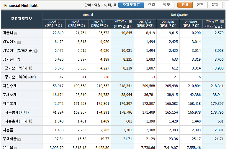Open help icon next to 영업이익(발표기준)
Image resolution: width=229 pixels, height=149 pixels.
tap(36, 51)
